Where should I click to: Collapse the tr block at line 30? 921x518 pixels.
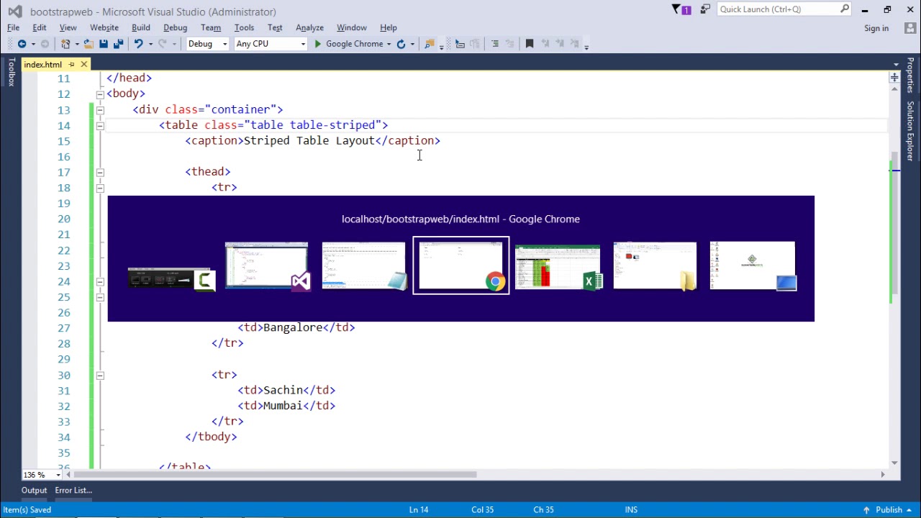click(x=100, y=376)
